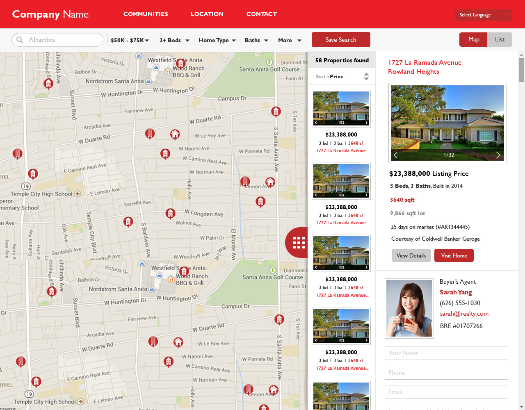
Task: Open the COMMUNITIES menu item
Action: coord(146,14)
